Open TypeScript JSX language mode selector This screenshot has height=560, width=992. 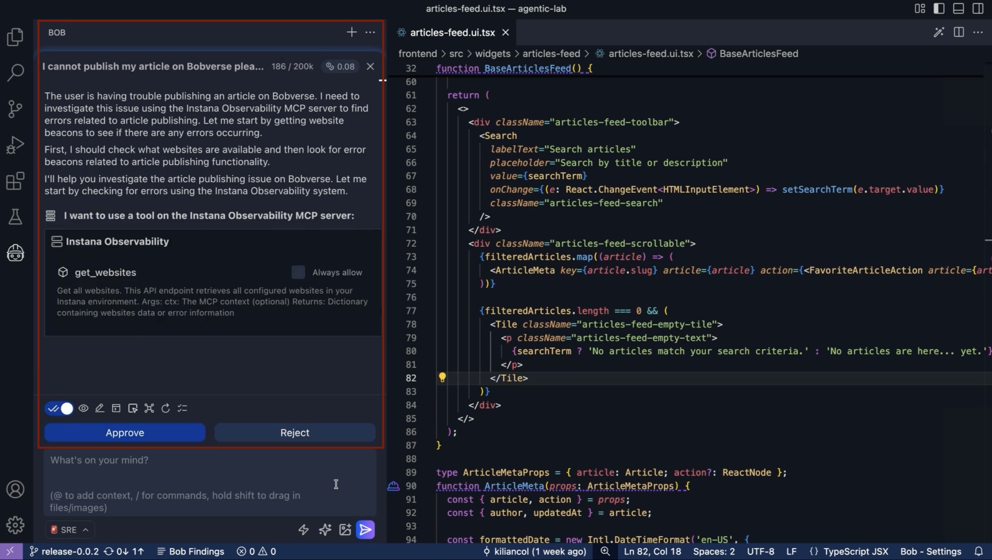pyautogui.click(x=855, y=551)
